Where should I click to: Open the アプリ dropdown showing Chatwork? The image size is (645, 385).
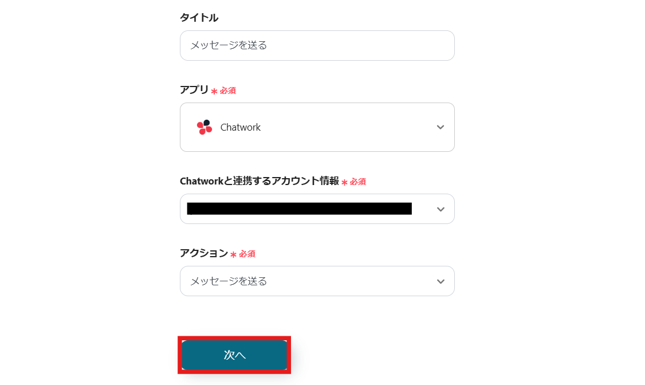coord(317,127)
